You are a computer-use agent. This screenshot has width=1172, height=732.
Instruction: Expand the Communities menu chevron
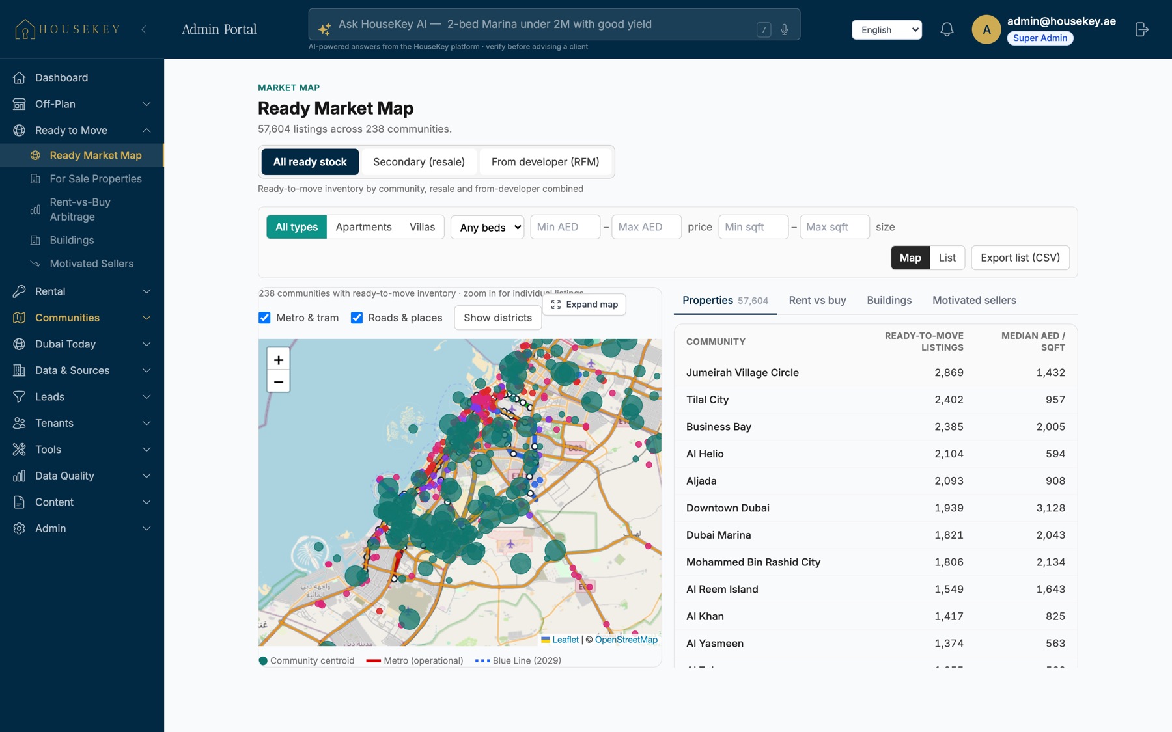146,318
